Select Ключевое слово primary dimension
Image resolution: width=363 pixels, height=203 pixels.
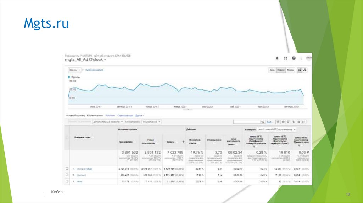click(x=95, y=116)
